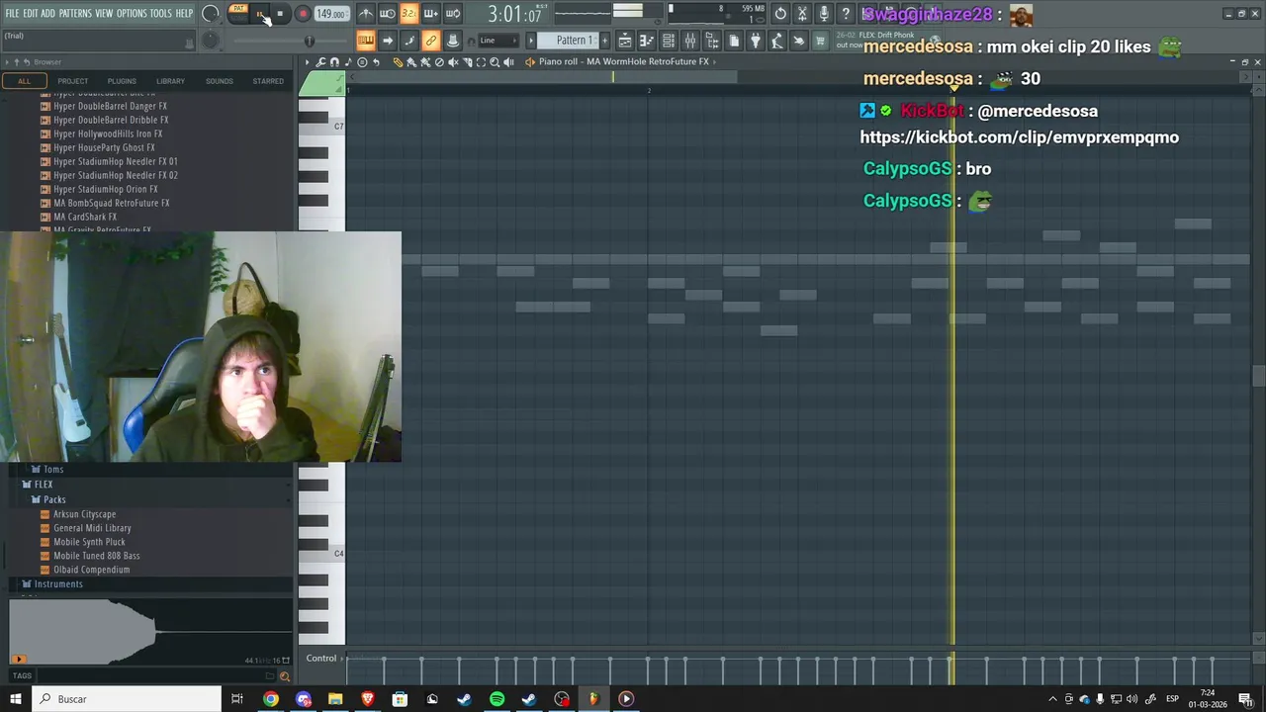The height and width of the screenshot is (712, 1266).
Task: Open MA BombSquad RetroFuture FX preset
Action: click(112, 203)
